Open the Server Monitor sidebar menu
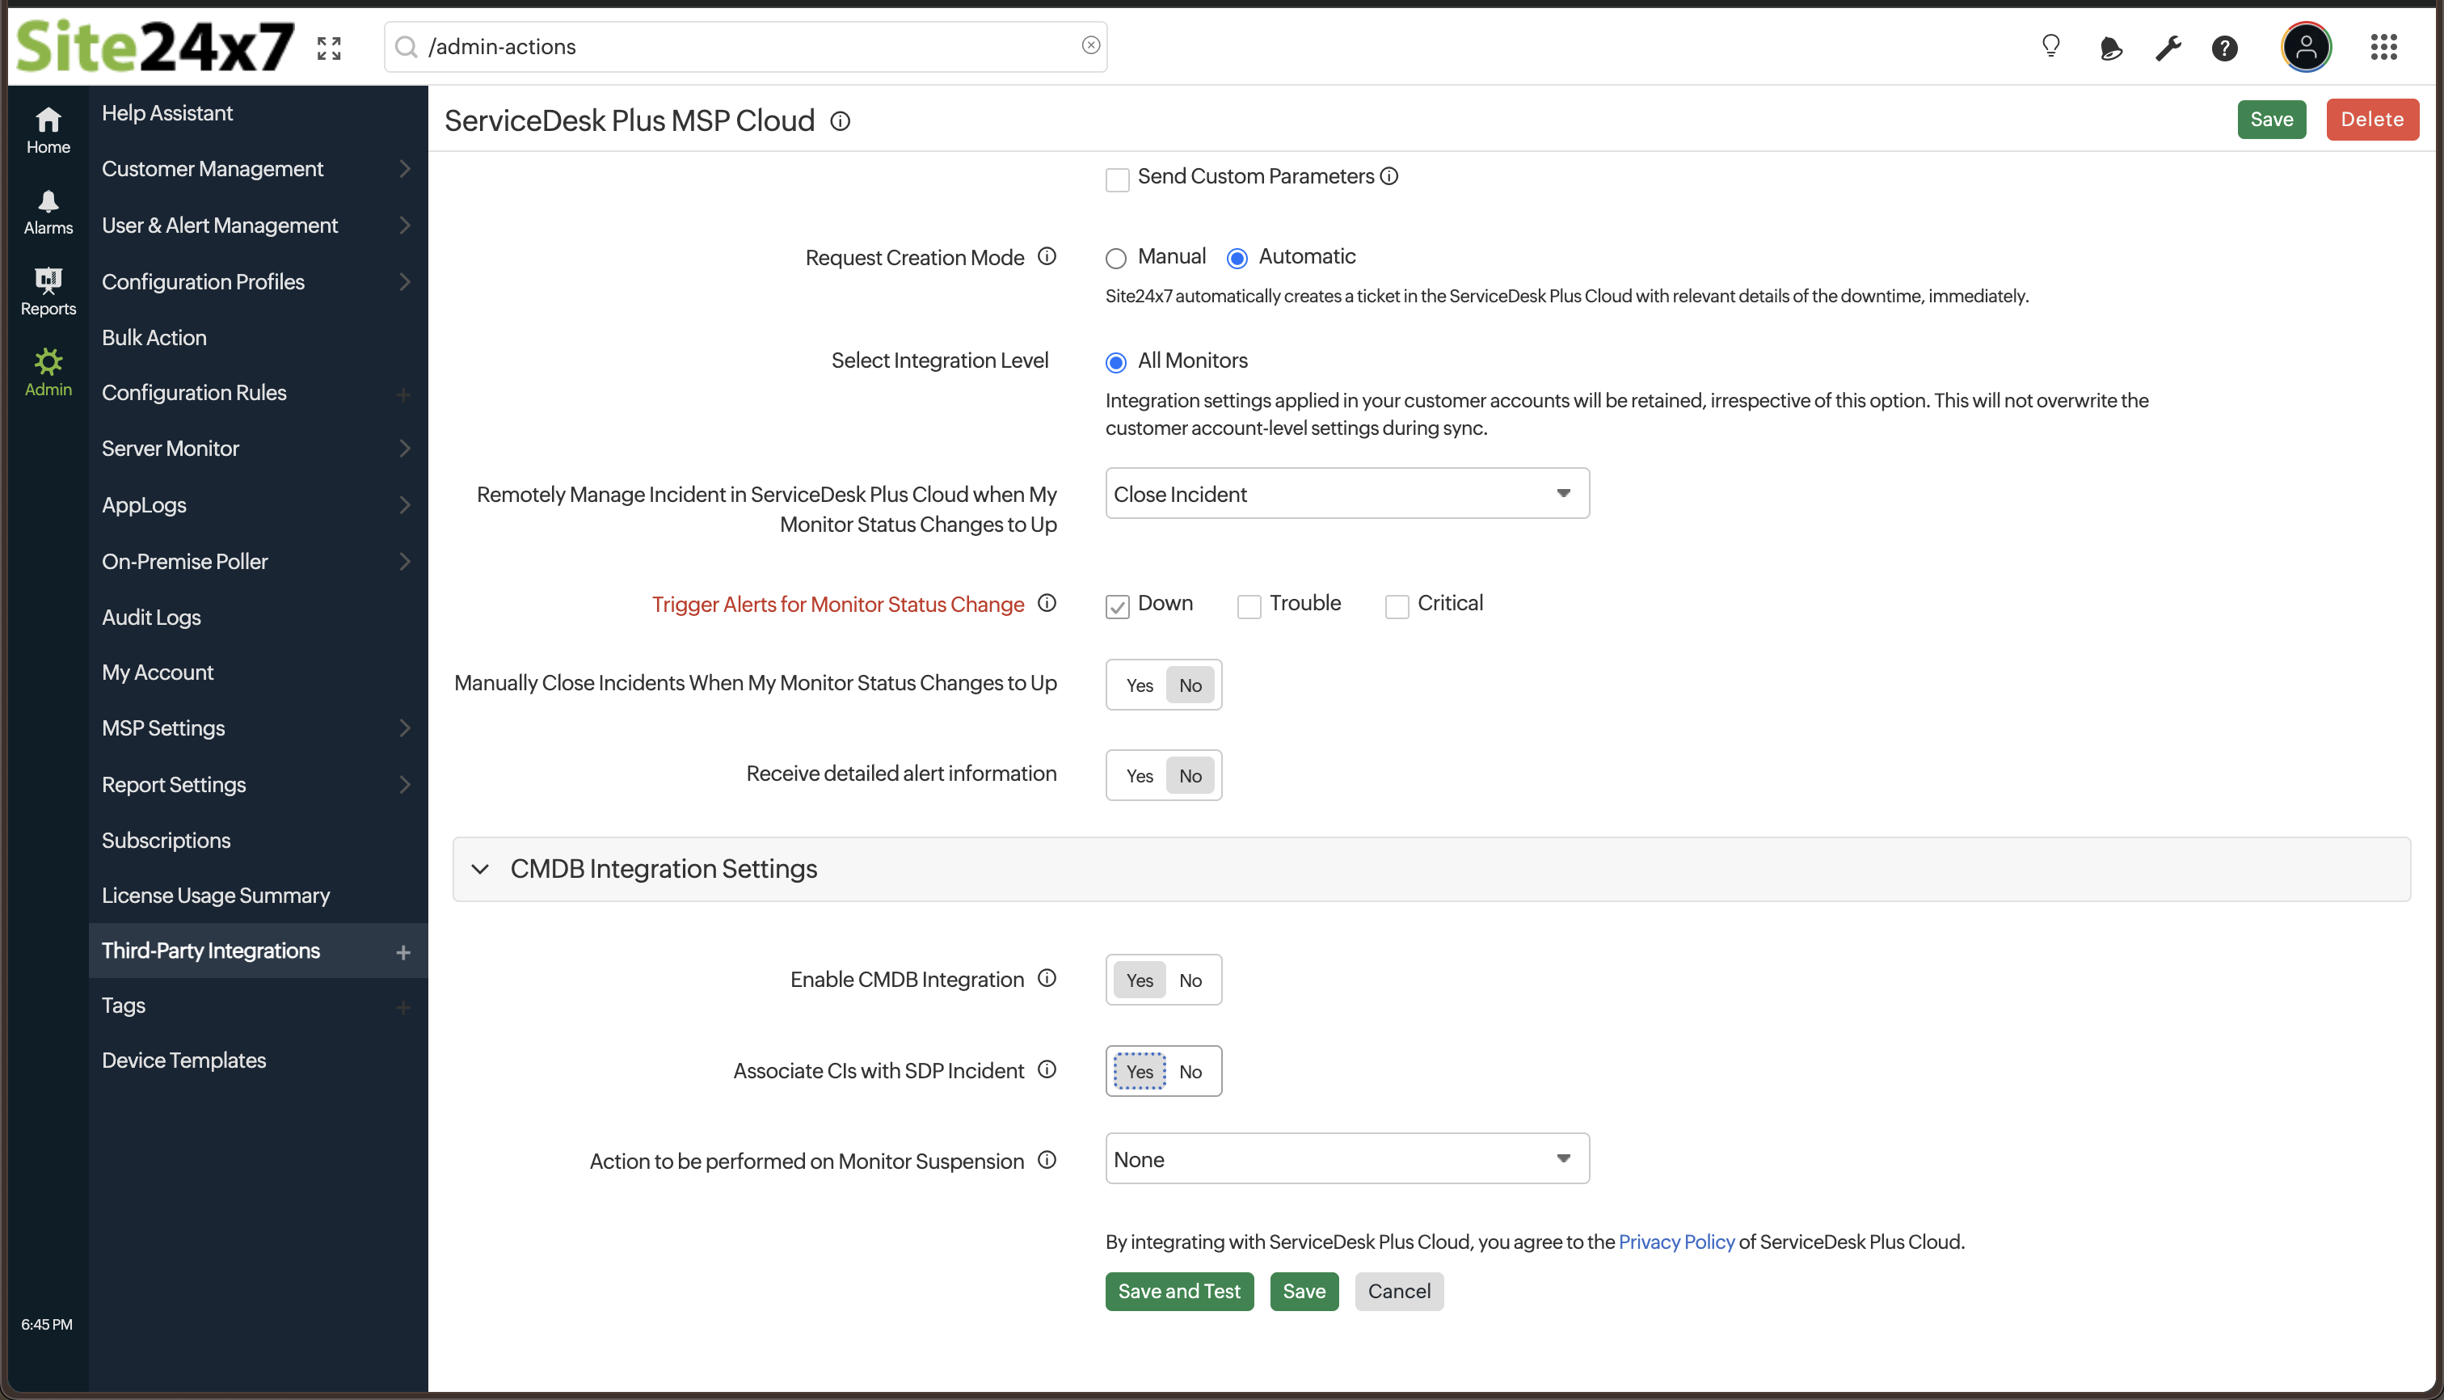 coord(171,448)
